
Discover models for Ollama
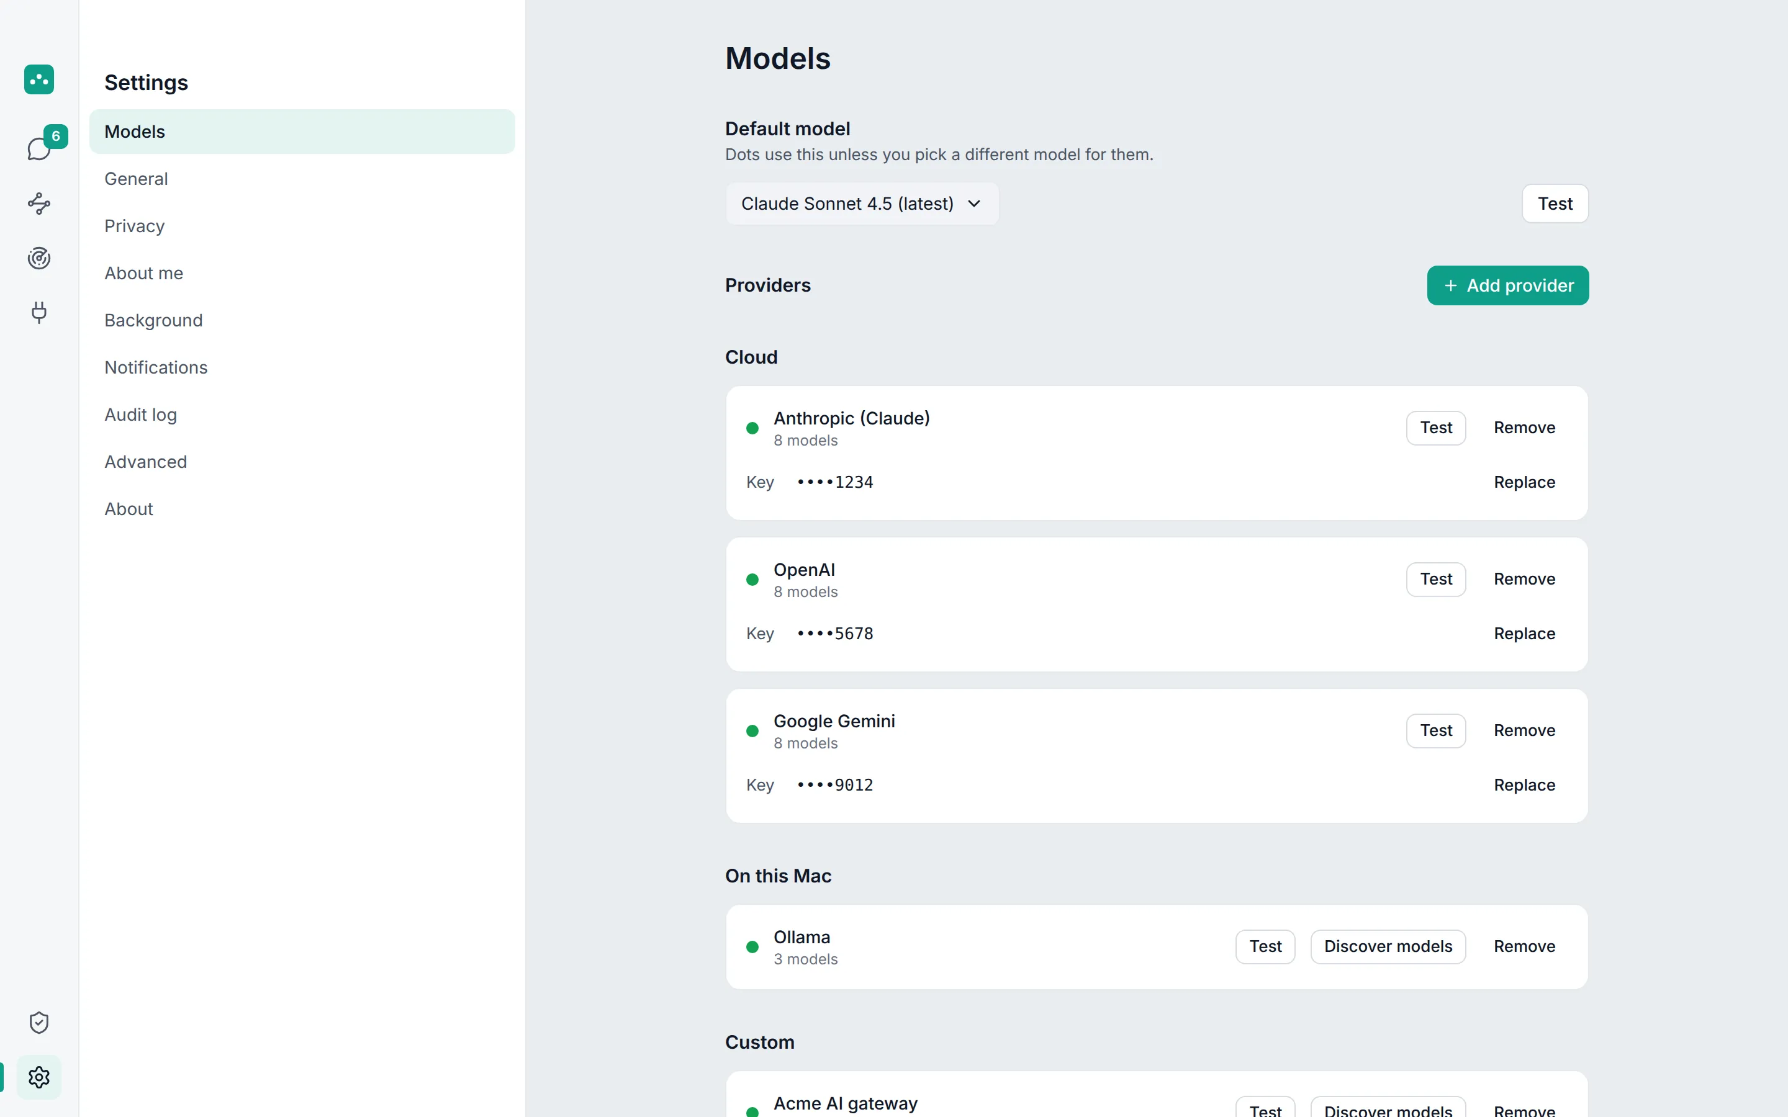click(x=1388, y=946)
